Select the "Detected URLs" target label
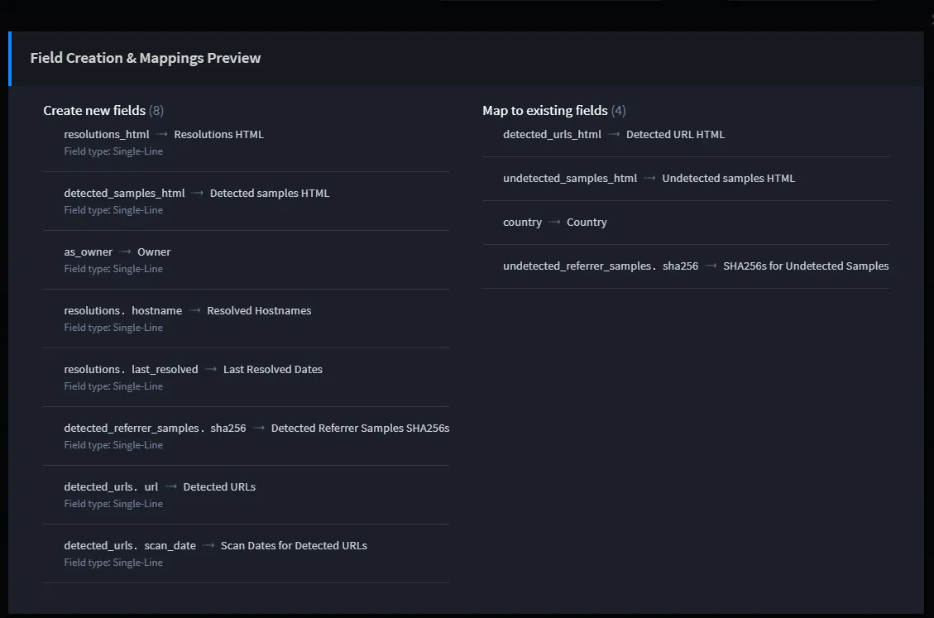 click(x=219, y=487)
